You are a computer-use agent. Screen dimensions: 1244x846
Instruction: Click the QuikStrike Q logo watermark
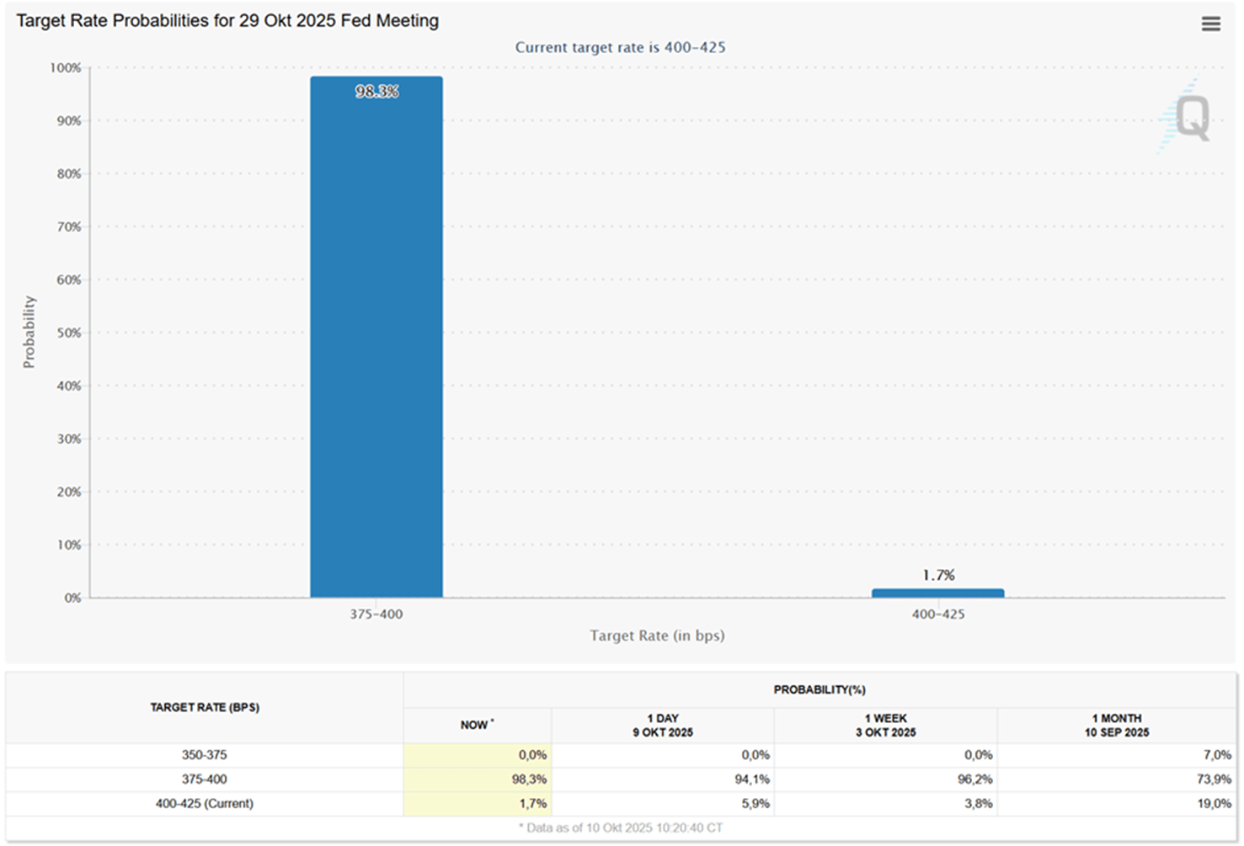[x=1189, y=117]
